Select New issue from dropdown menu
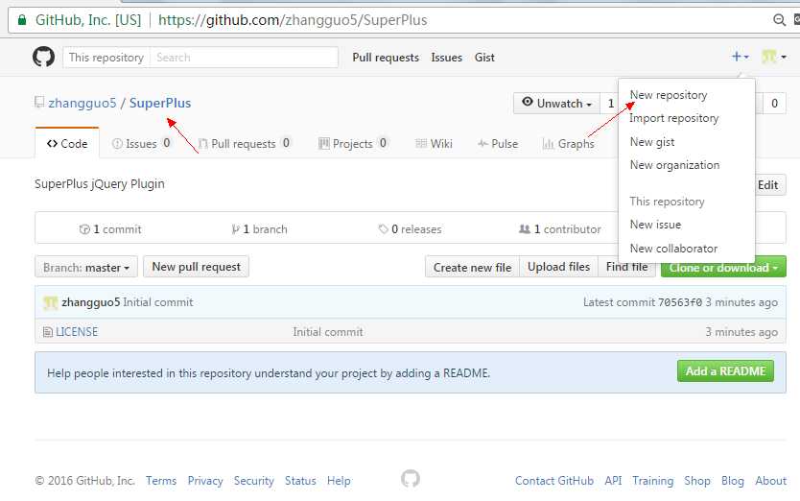 point(655,225)
